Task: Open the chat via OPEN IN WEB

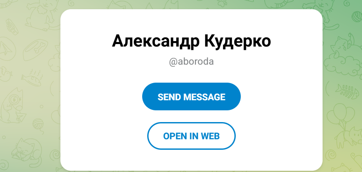Action: 191,136
